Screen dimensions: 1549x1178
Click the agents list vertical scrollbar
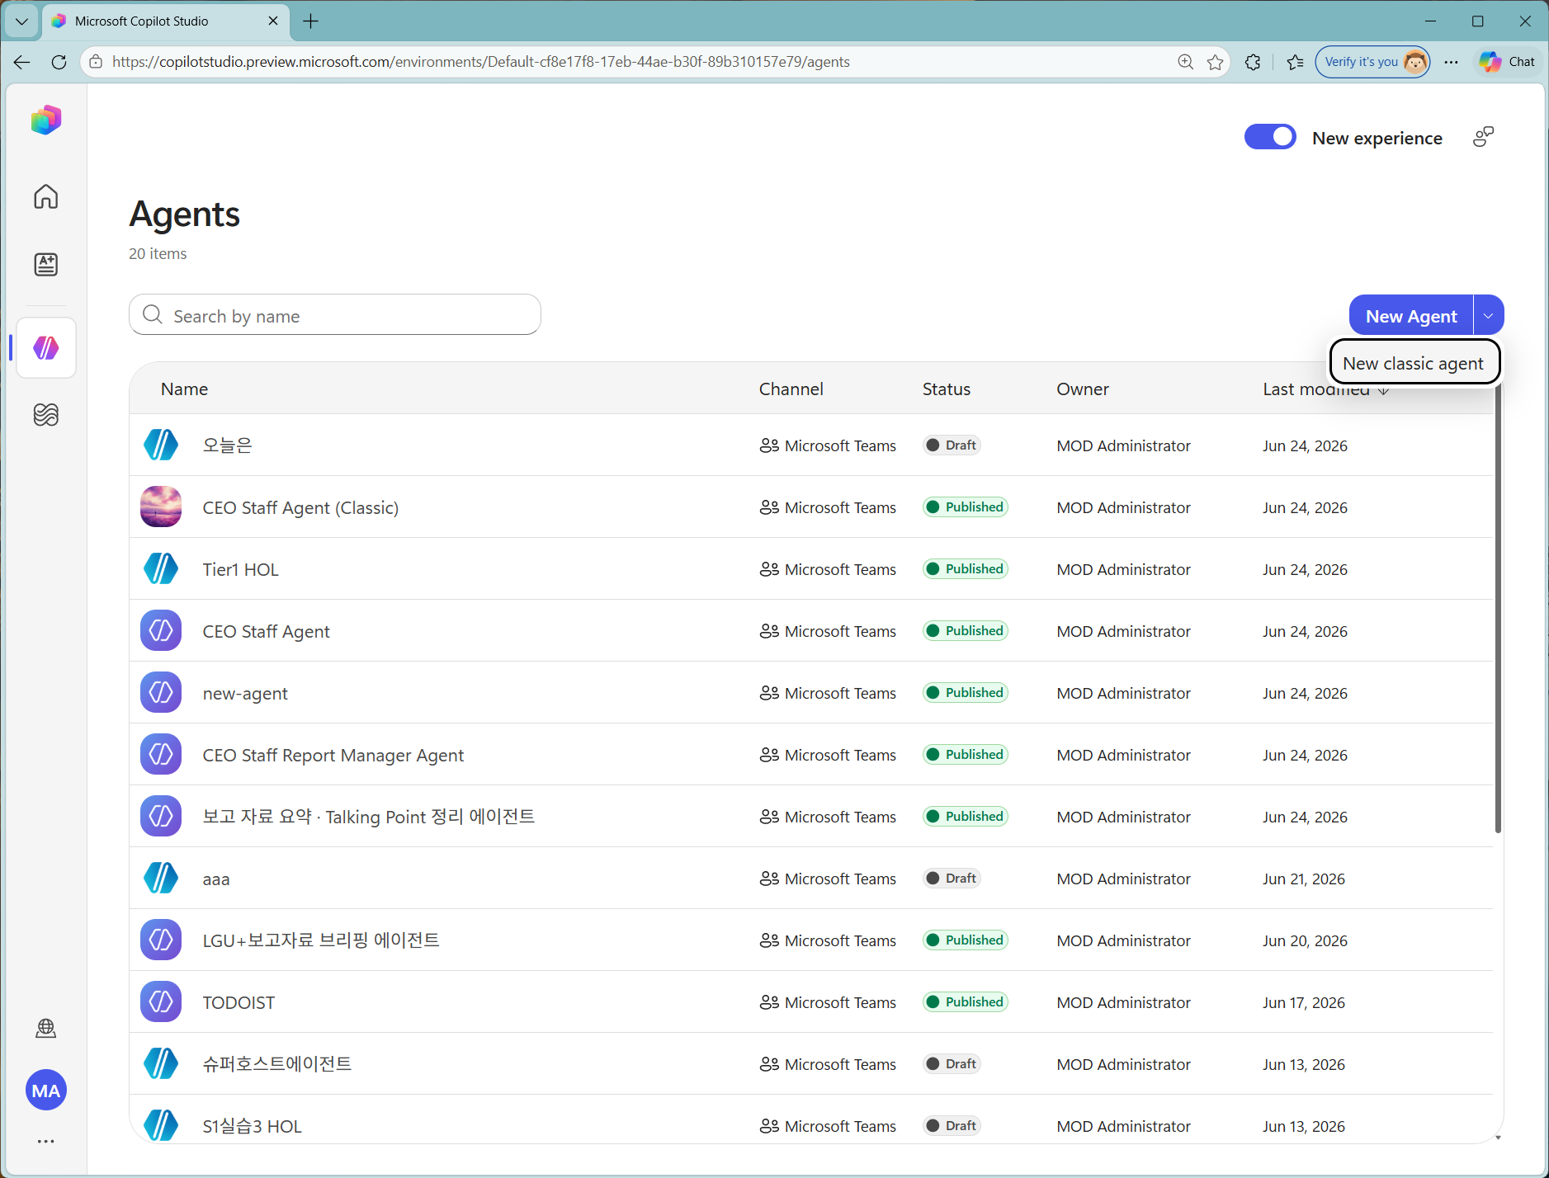pyautogui.click(x=1497, y=610)
